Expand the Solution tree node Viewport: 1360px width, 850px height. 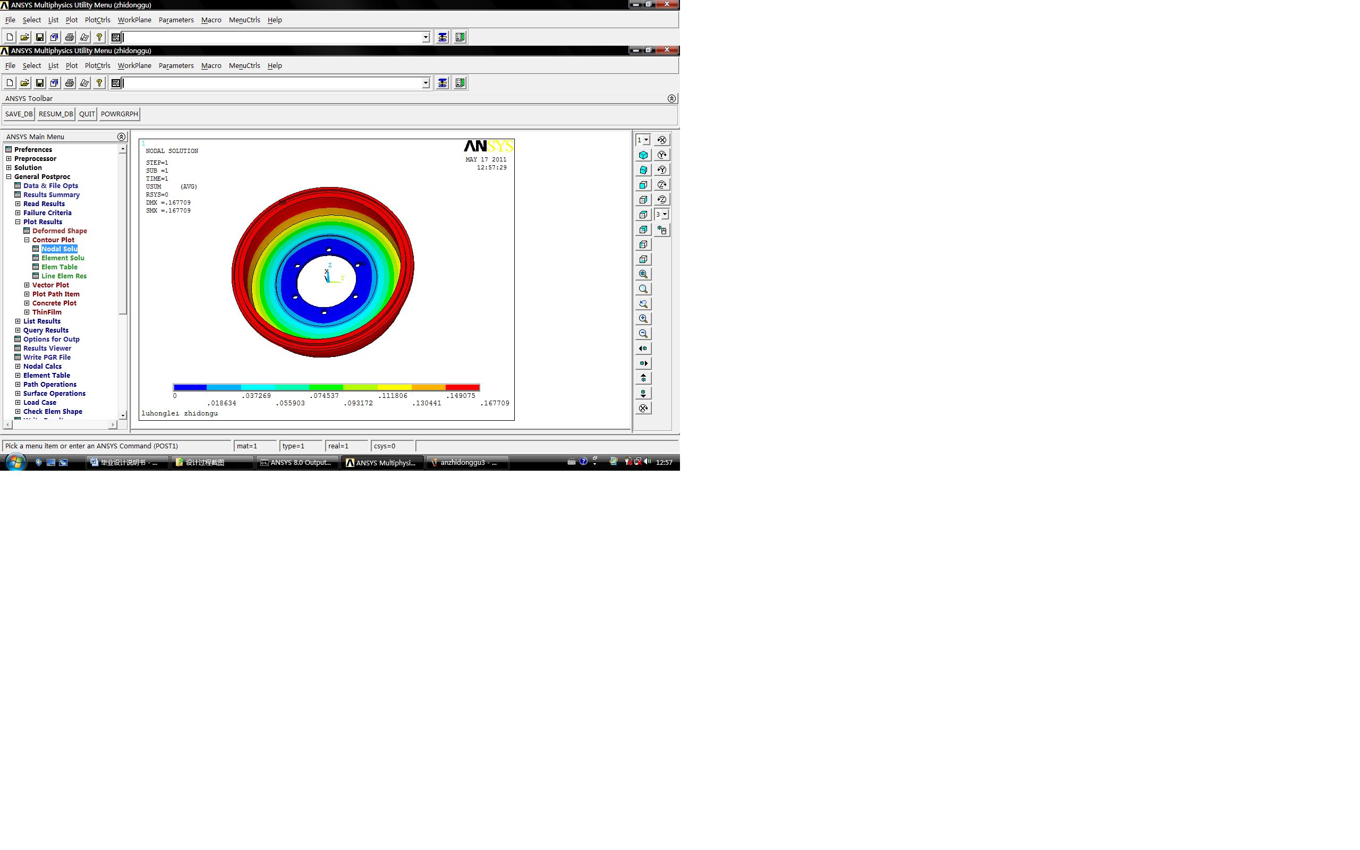pos(9,168)
